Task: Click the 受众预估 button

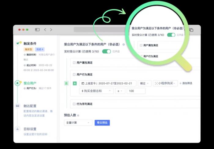Action: pyautogui.click(x=102, y=123)
